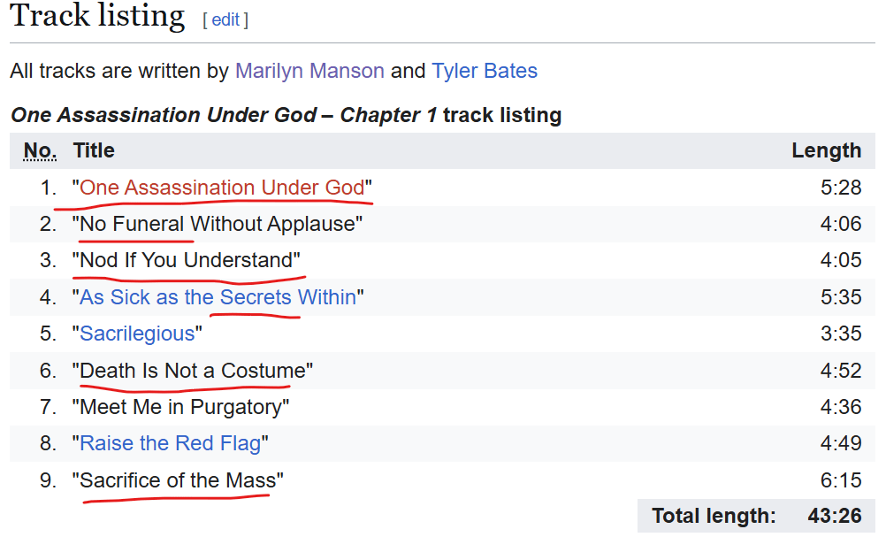This screenshot has height=537, width=886.
Task: Click the bold "Chapter 1 track listing" table caption
Action: [286, 115]
